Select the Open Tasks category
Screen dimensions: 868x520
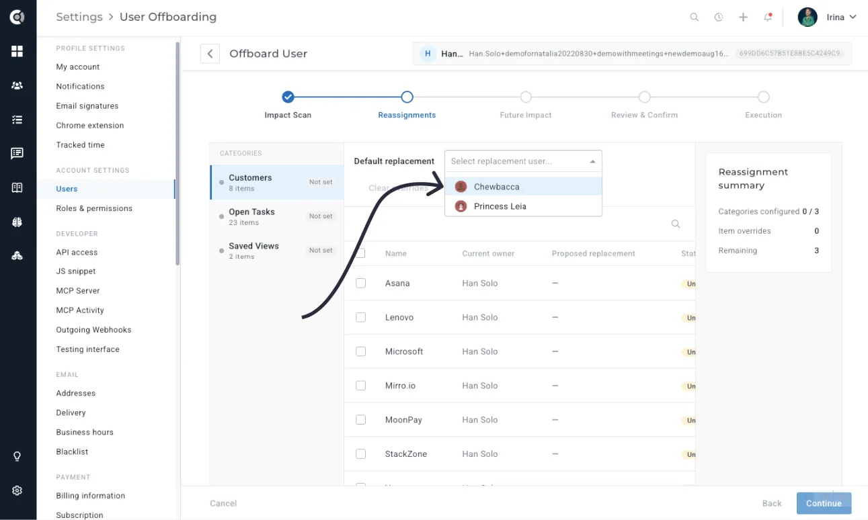[277, 216]
